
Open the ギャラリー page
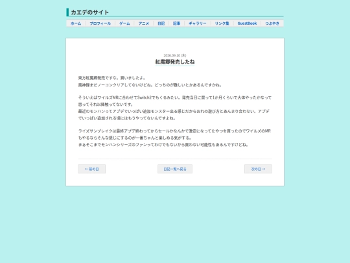coord(198,23)
